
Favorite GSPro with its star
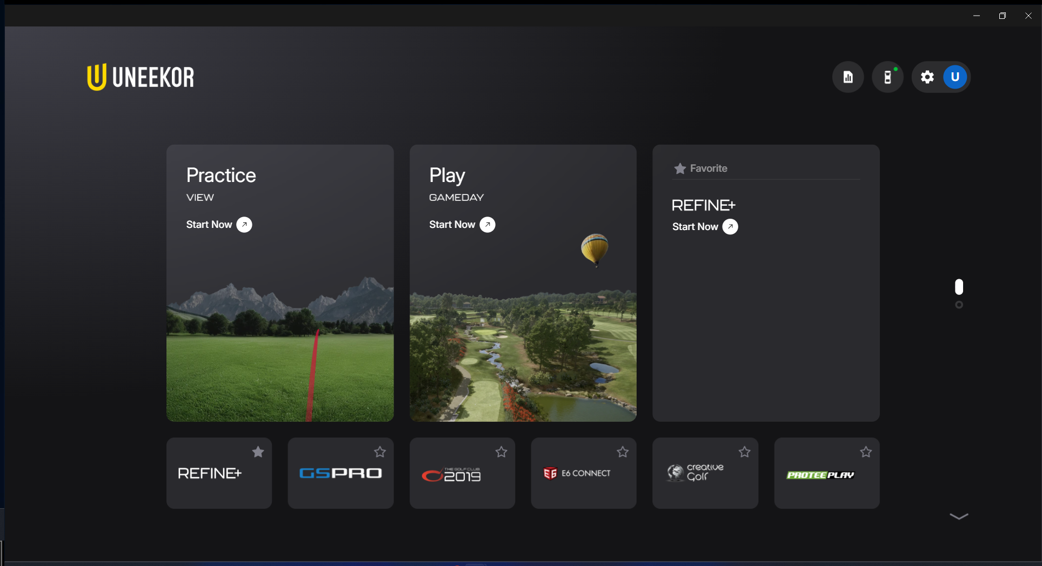[380, 452]
